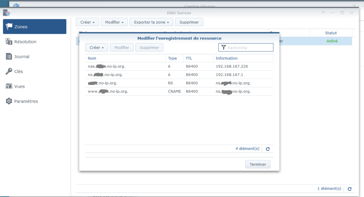Open the Vues panel icon
The width and height of the screenshot is (364, 197).
click(x=9, y=86)
